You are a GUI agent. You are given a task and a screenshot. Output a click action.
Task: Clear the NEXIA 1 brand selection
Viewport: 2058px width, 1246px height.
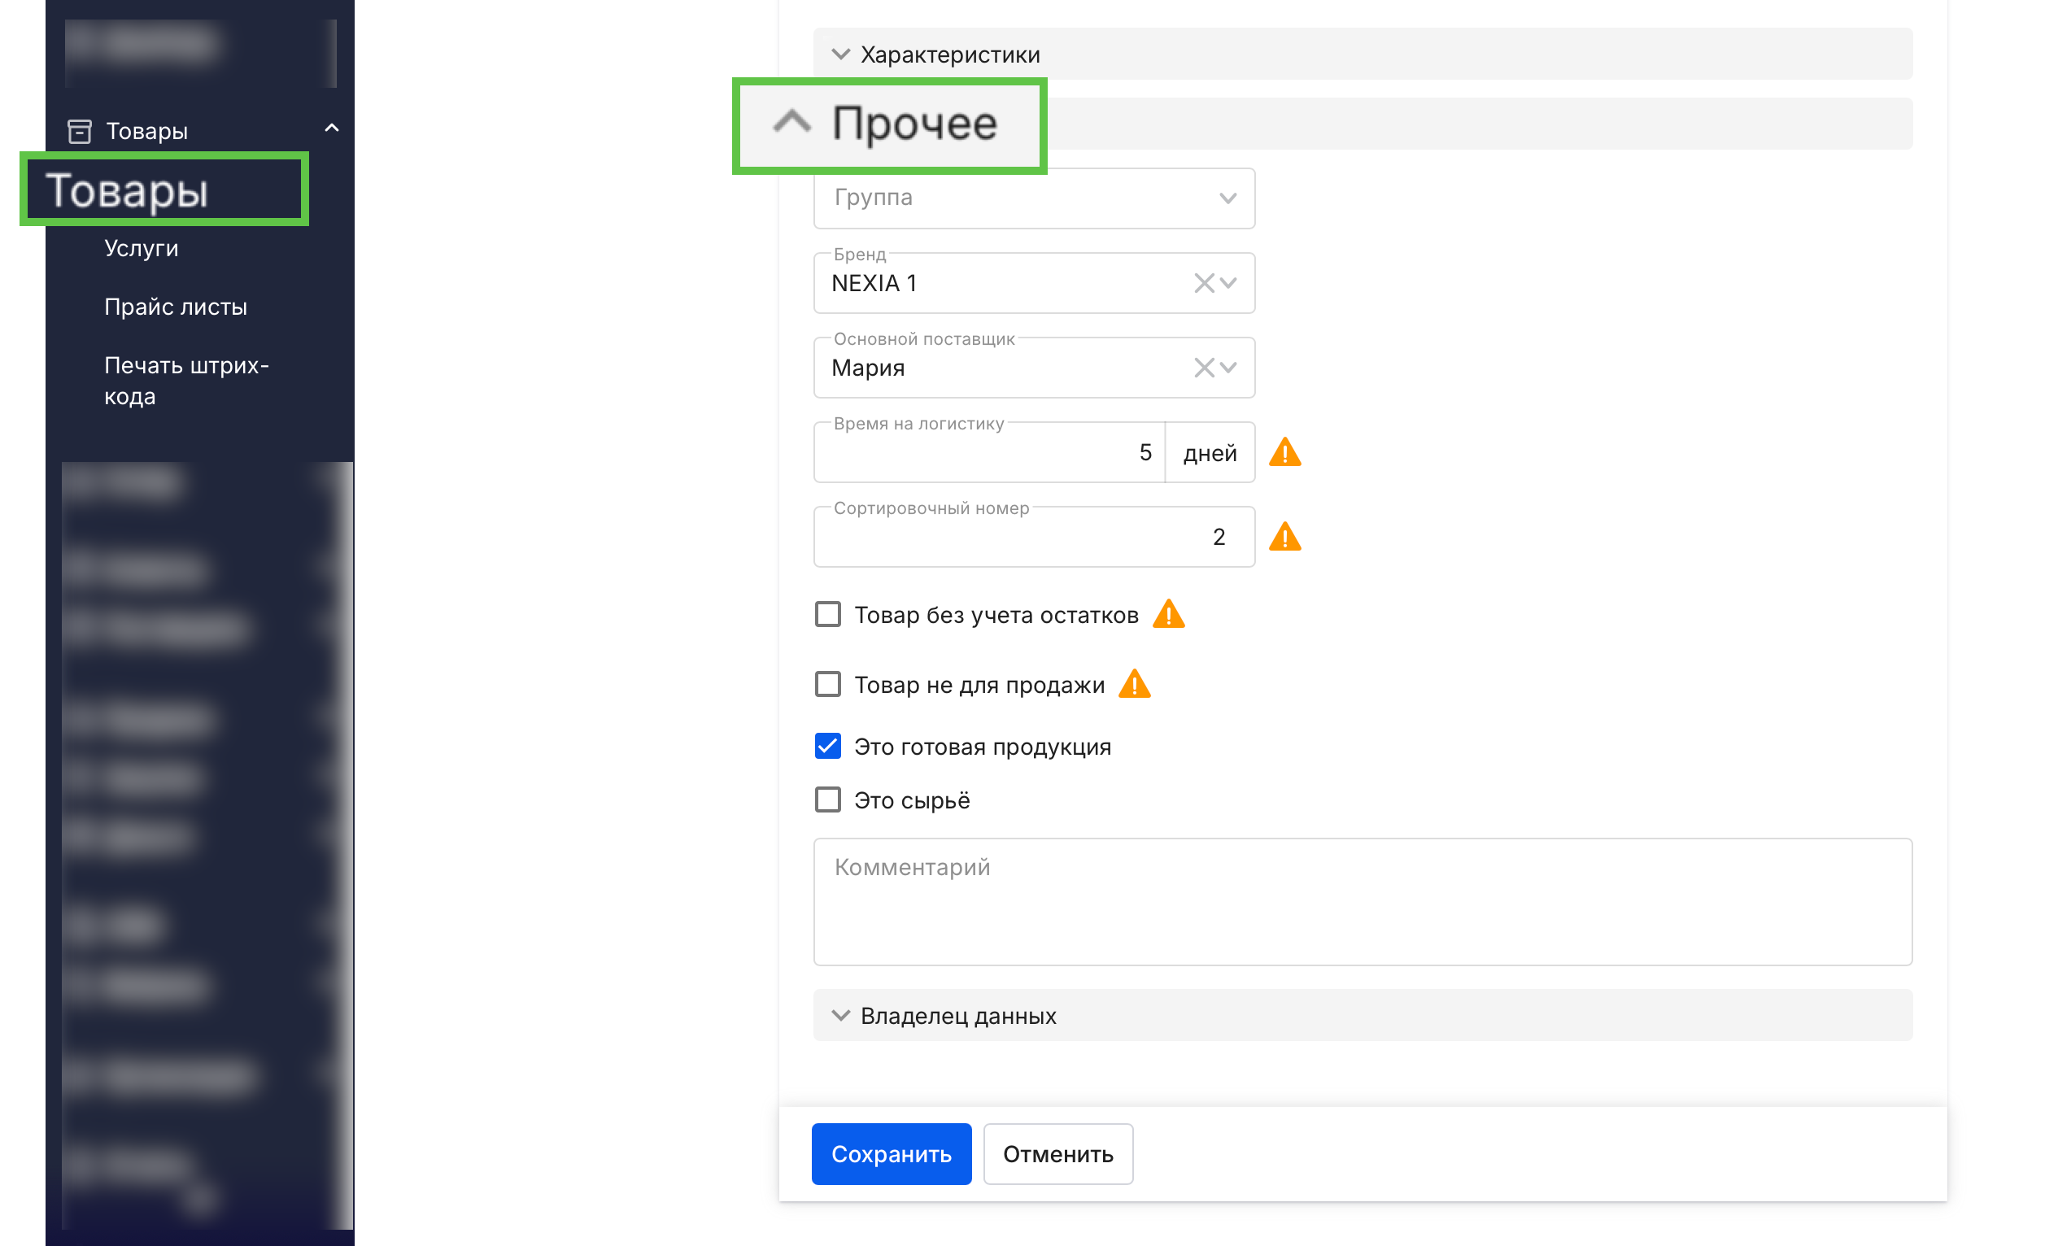[1203, 283]
